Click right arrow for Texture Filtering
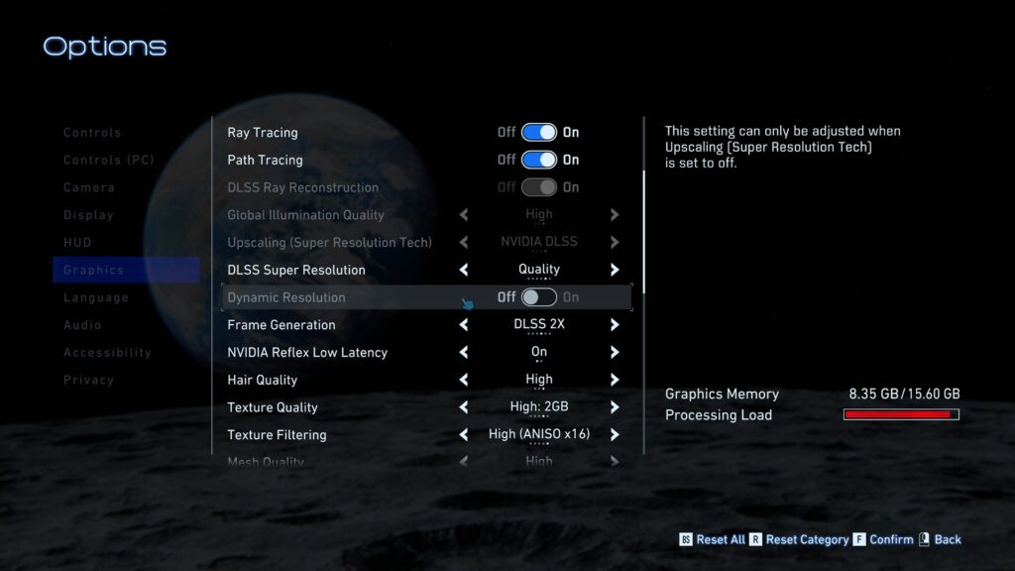The height and width of the screenshot is (571, 1015). [615, 435]
